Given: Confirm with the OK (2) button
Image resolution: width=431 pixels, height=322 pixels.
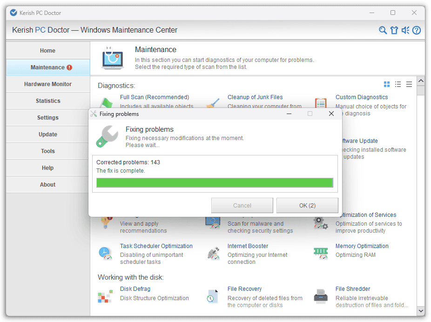Looking at the screenshot, I should [307, 206].
